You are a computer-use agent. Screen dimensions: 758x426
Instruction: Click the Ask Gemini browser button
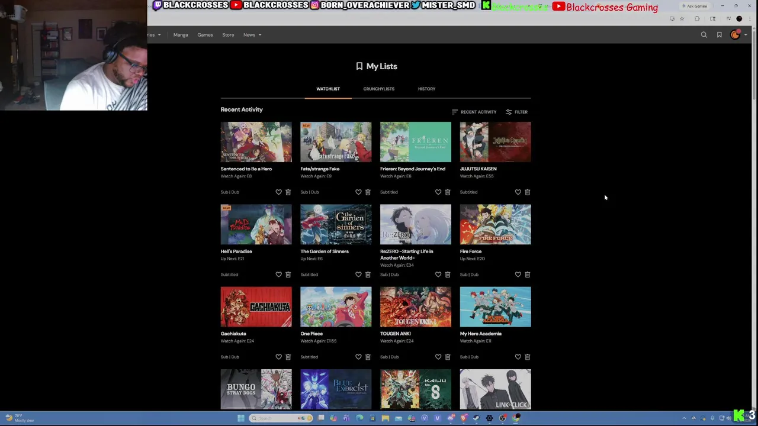tap(695, 6)
